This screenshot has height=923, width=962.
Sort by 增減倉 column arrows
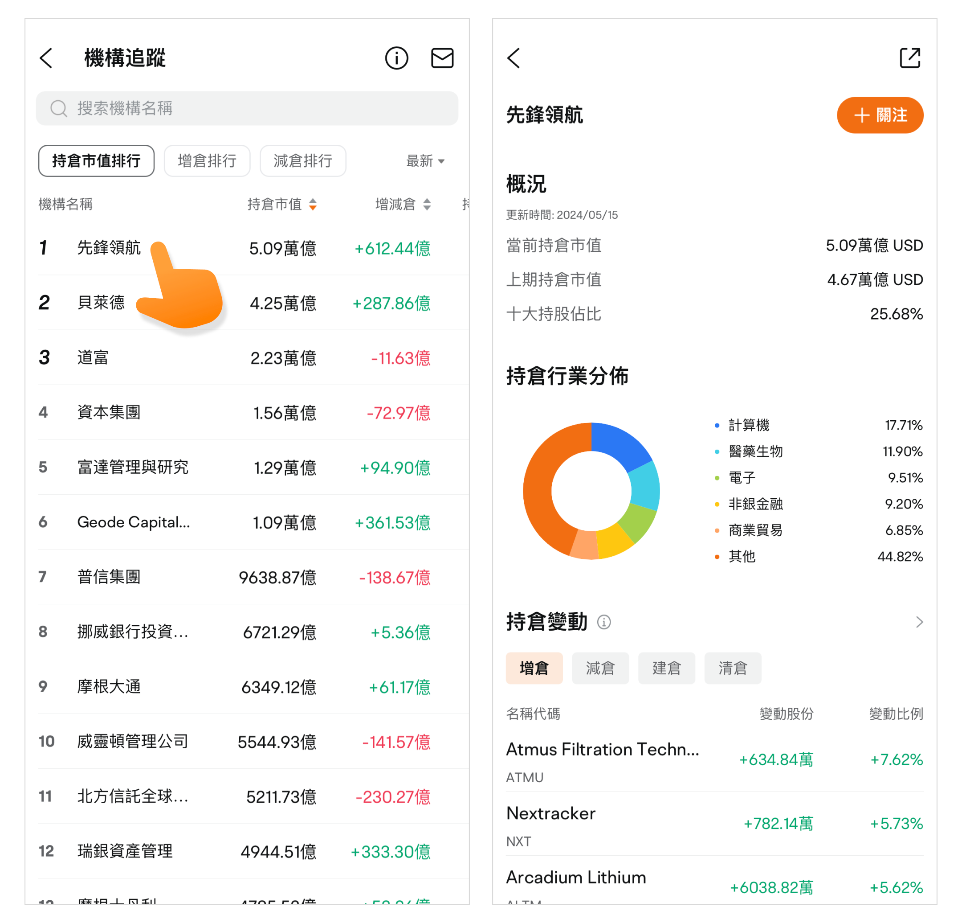click(427, 205)
